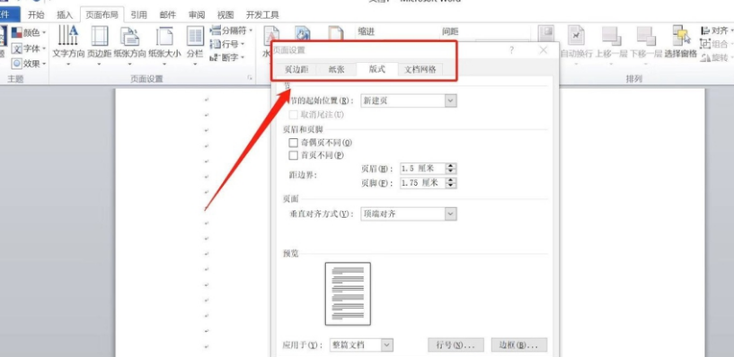Viewport: 734px width, 357px height.
Task: Open the 分栏 columns menu
Action: tap(195, 46)
